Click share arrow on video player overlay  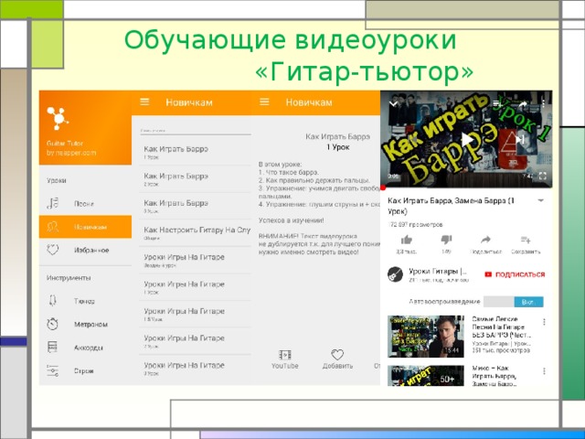click(x=522, y=104)
